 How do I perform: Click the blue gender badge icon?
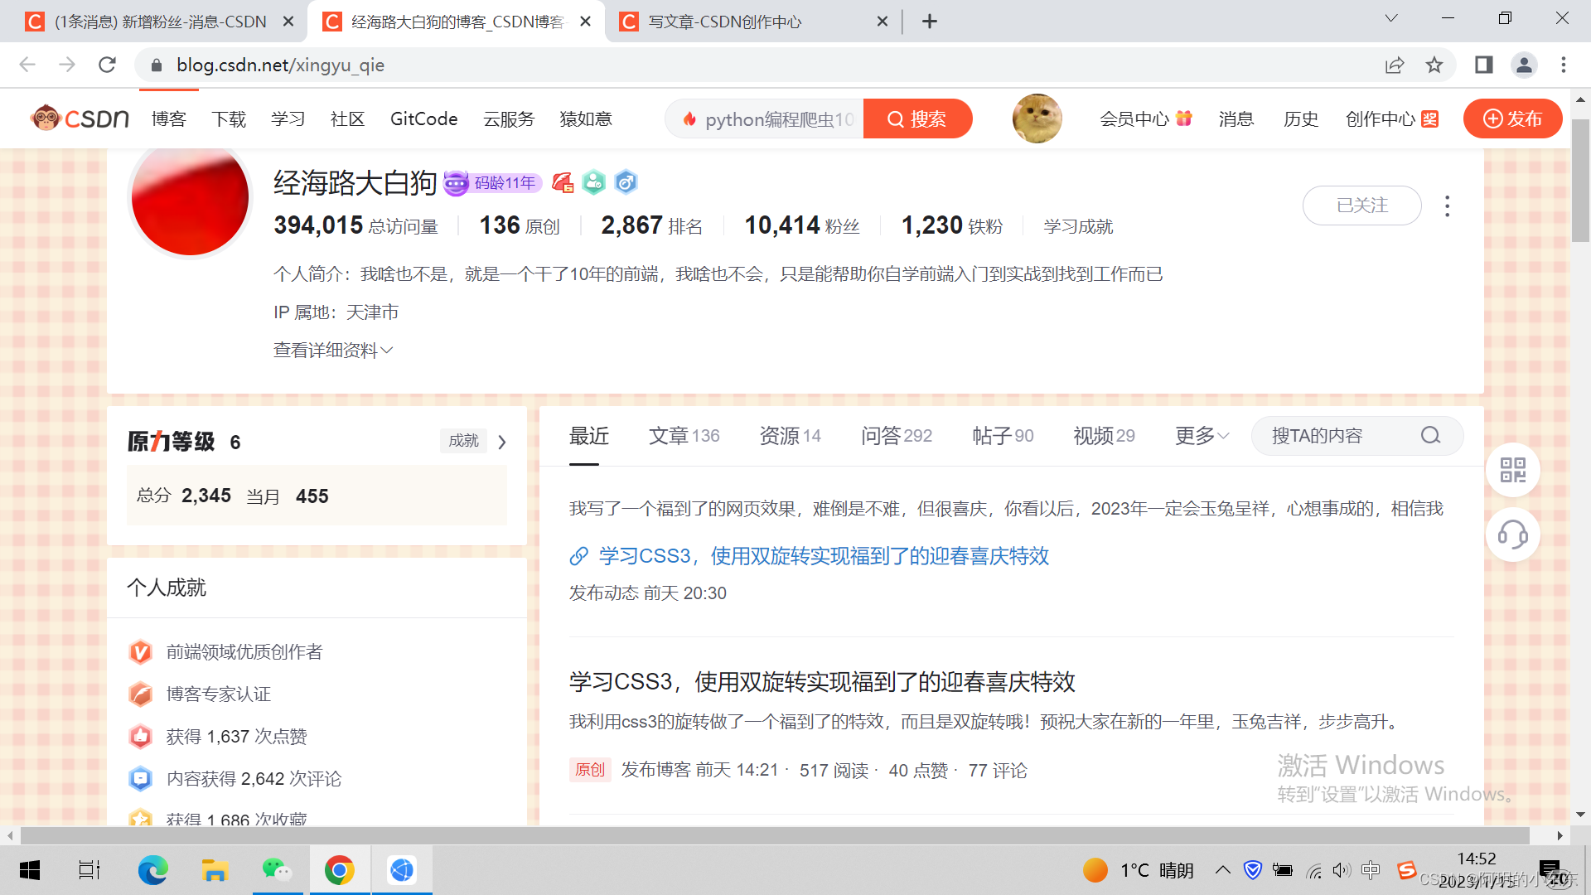[x=626, y=182]
